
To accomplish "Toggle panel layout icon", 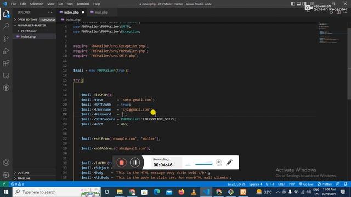I will click(x=298, y=4).
